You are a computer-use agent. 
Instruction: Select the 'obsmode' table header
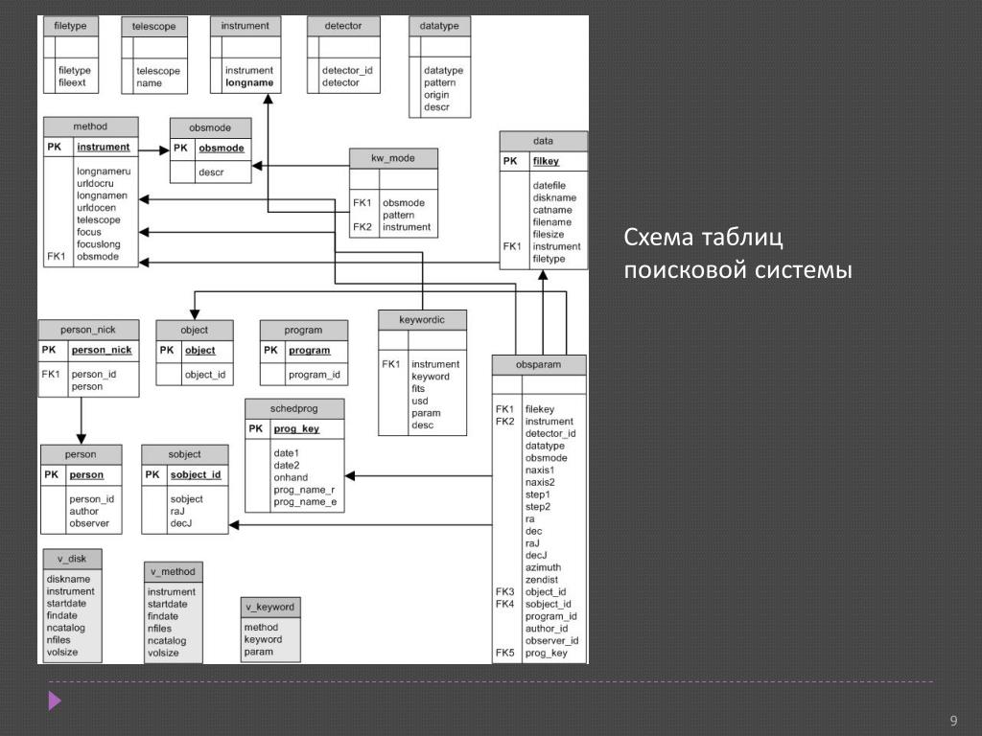(x=210, y=127)
